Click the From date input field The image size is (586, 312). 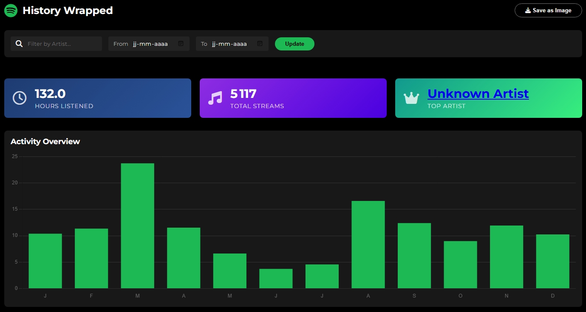coord(150,44)
